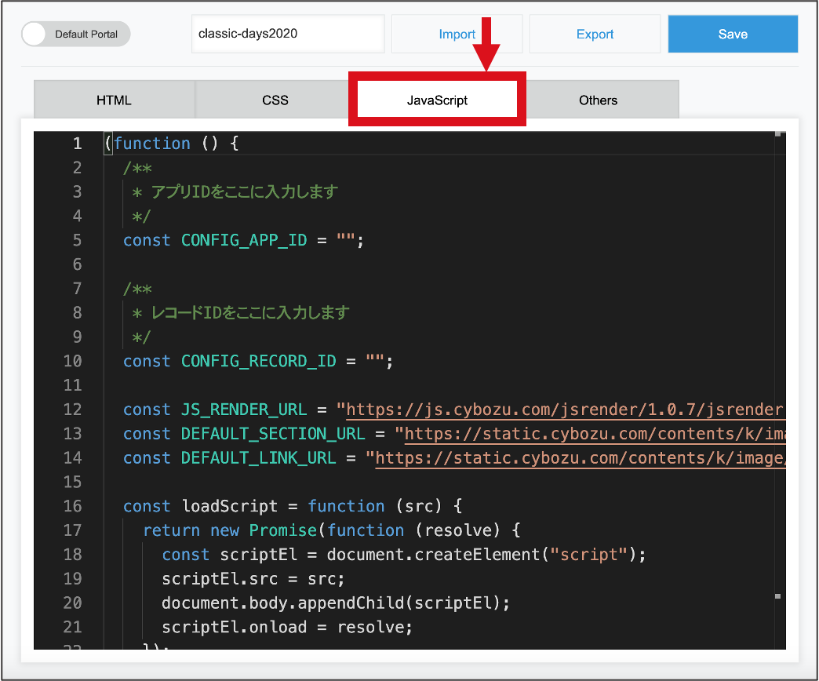
Task: Click line number 10 in the gutter
Action: tap(73, 361)
